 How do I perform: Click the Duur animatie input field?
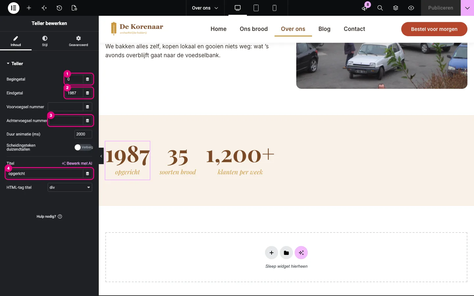83,134
